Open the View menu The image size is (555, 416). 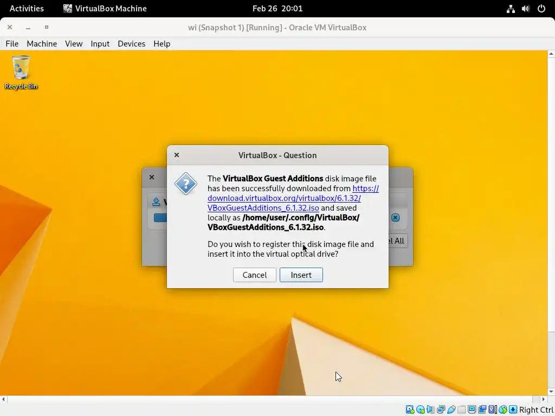[74, 43]
